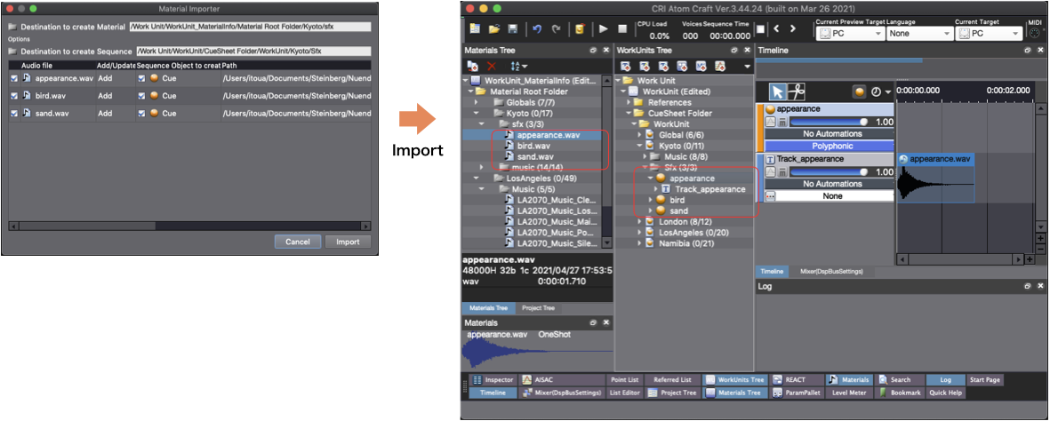Open the REACT panel button

coord(796,380)
